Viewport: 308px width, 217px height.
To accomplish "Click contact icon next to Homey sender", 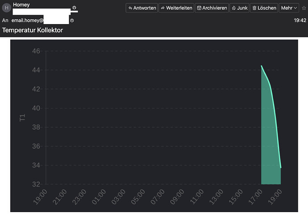I will 74,8.
